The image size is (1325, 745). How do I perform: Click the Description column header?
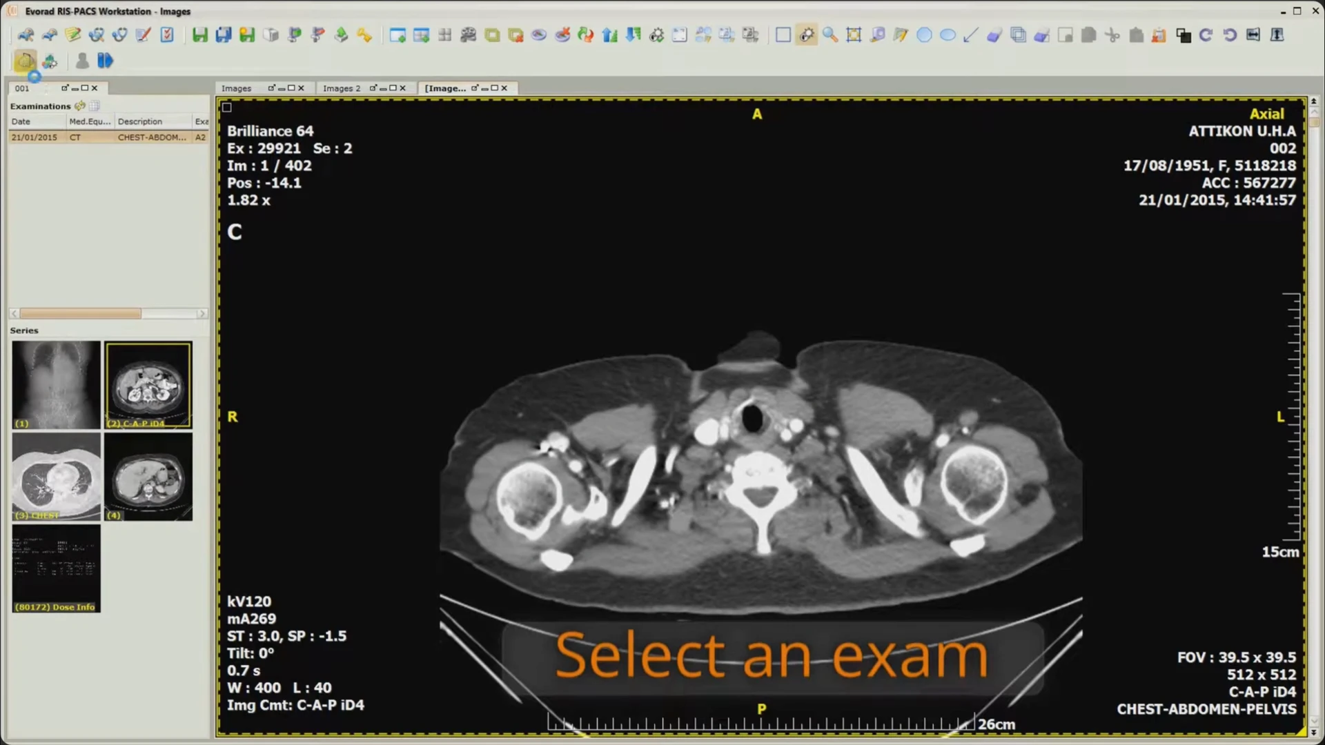click(153, 121)
